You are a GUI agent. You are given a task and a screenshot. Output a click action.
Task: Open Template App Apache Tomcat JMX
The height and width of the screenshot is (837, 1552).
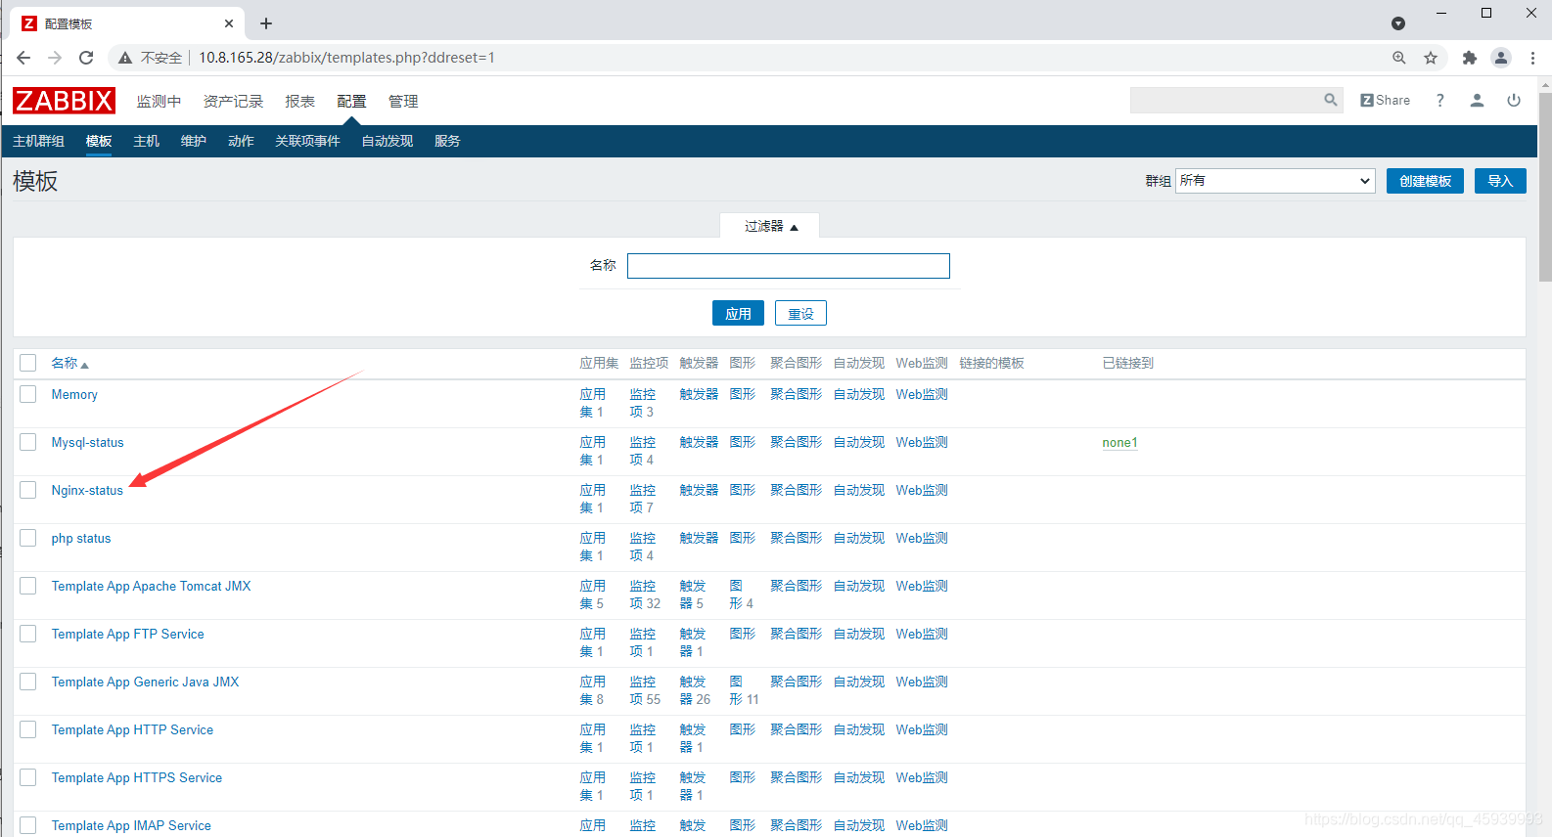tap(151, 586)
